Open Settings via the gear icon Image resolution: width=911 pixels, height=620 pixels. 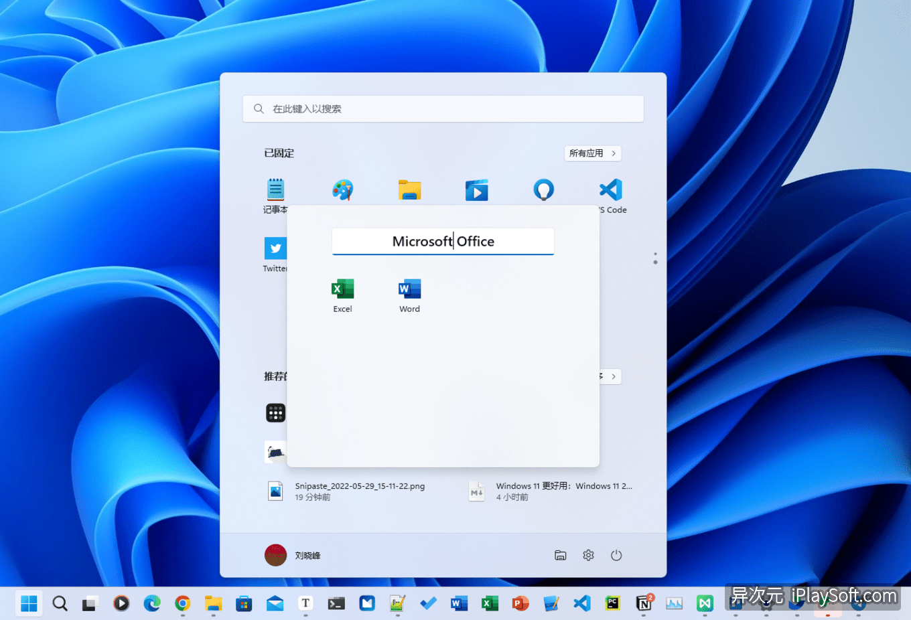coord(588,555)
